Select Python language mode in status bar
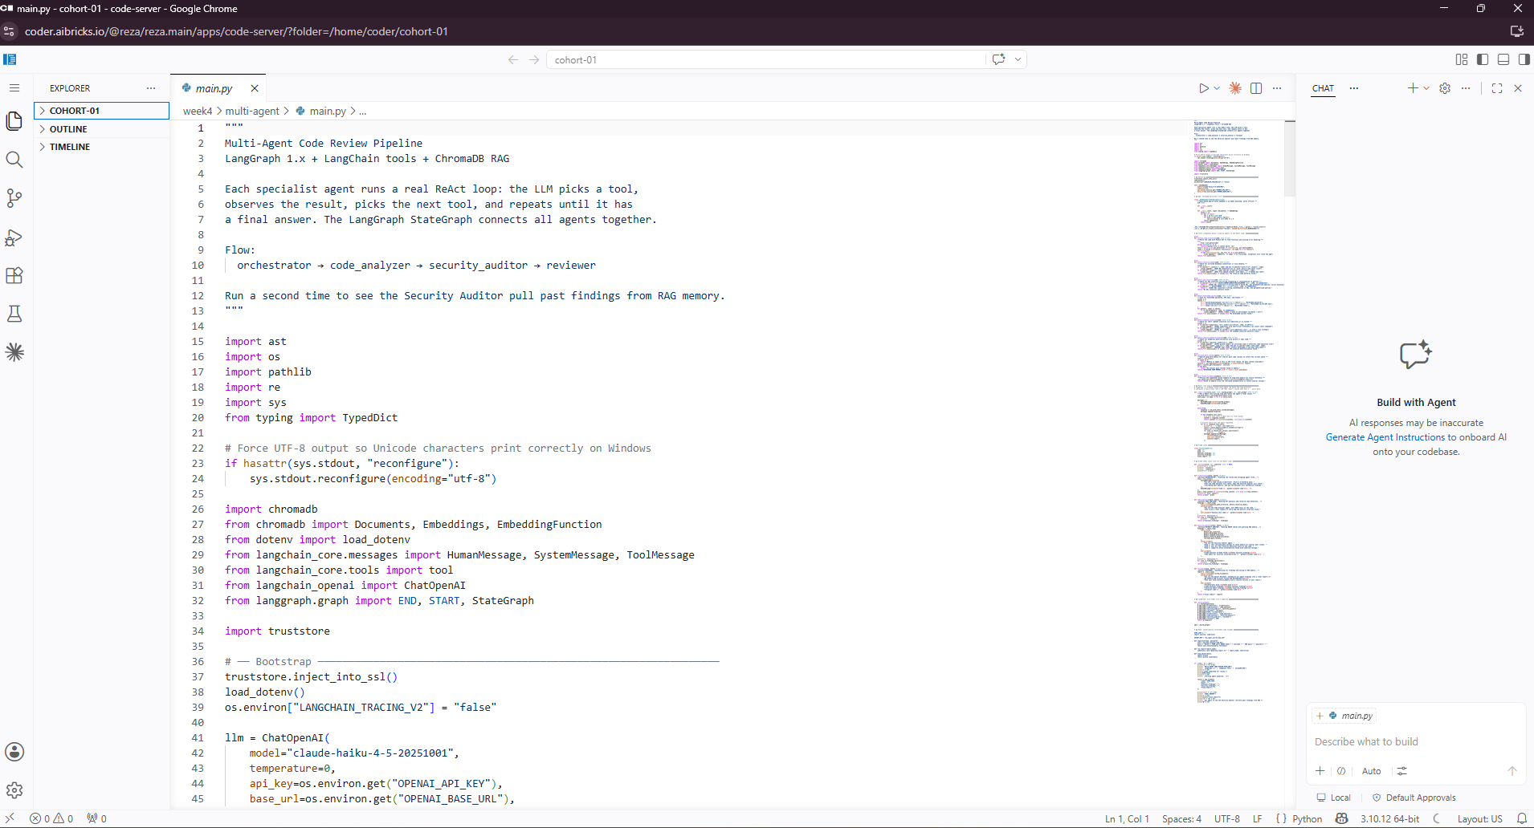This screenshot has width=1534, height=828. [x=1307, y=819]
